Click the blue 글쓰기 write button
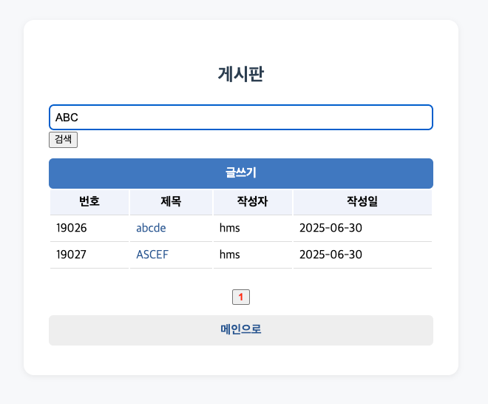This screenshot has height=404, width=488. click(x=241, y=173)
